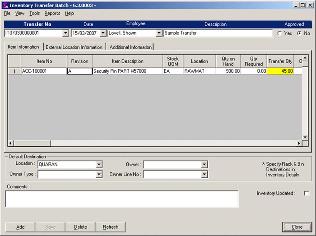Expand the Owner Type dropdown
This screenshot has width=316, height=236.
click(x=99, y=175)
